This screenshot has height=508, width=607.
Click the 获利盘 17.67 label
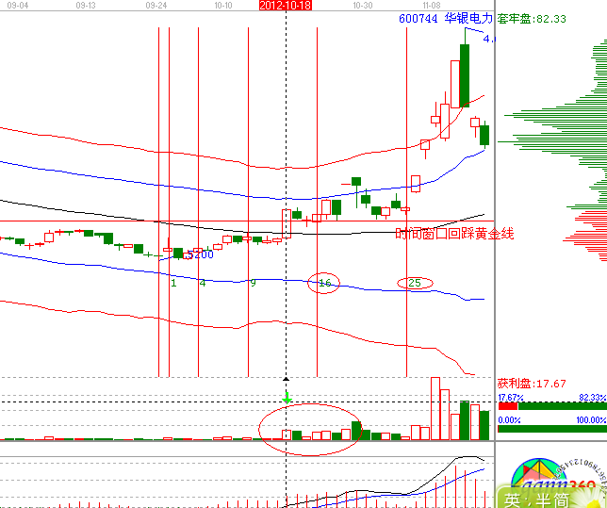(532, 384)
